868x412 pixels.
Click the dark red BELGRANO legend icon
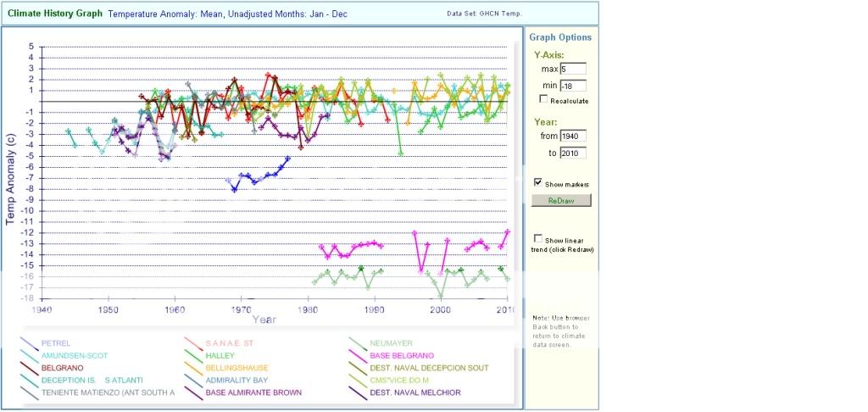tap(28, 369)
